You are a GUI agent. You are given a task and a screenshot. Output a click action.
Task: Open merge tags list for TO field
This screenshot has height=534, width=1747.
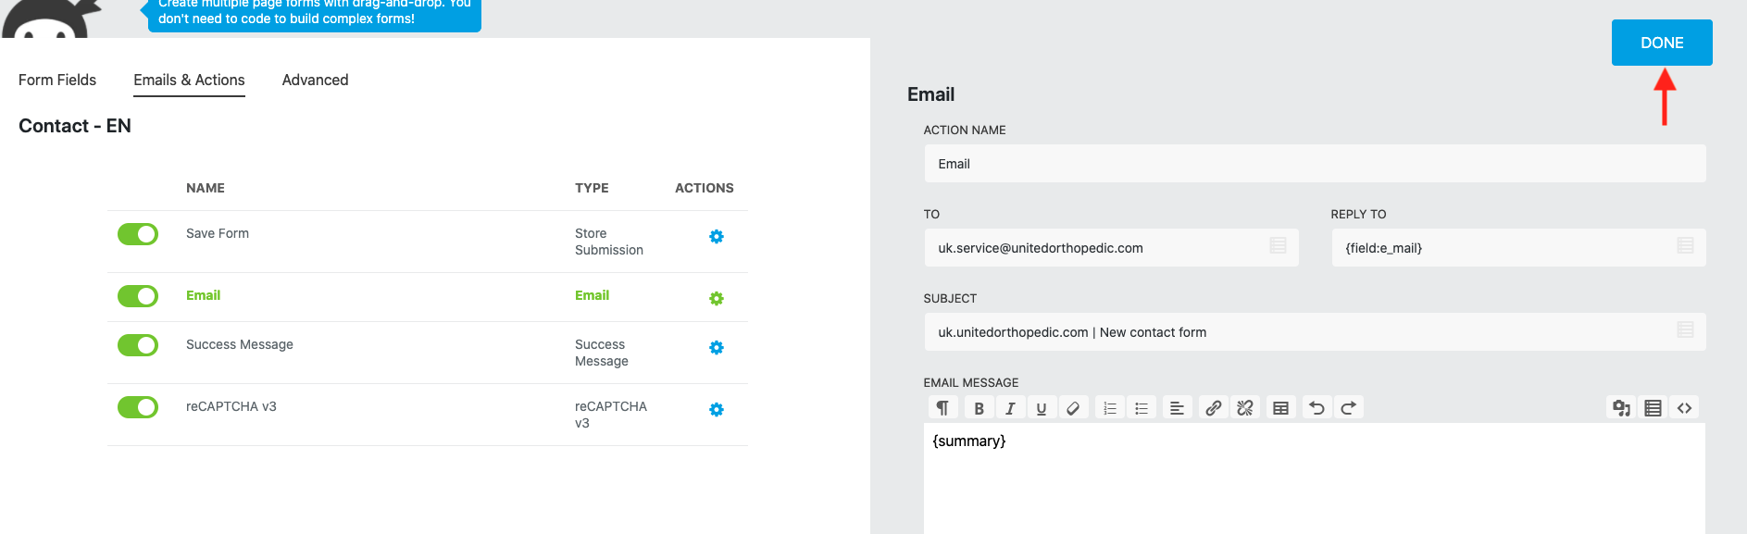pos(1278,245)
